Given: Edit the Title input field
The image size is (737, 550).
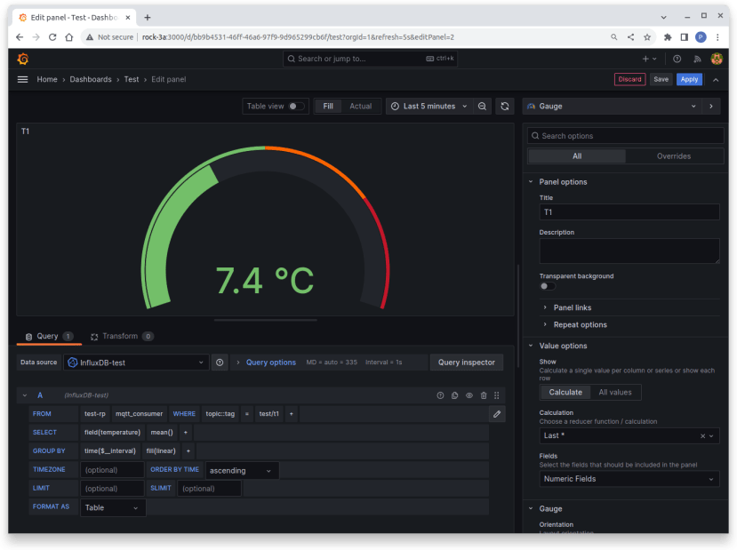Looking at the screenshot, I should (x=629, y=211).
